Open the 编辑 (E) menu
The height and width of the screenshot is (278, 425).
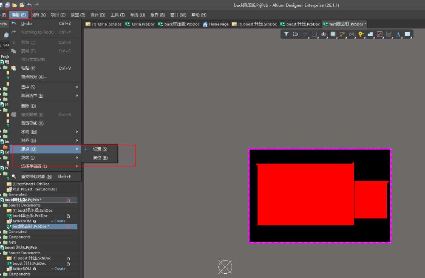click(18, 15)
